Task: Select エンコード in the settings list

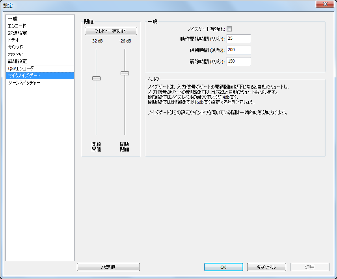Action: 40,26
